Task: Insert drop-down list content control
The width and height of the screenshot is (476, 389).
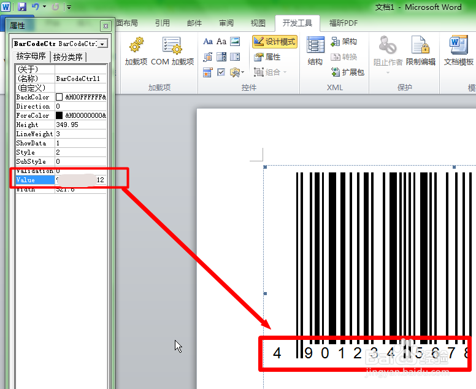Action: pyautogui.click(x=235, y=57)
